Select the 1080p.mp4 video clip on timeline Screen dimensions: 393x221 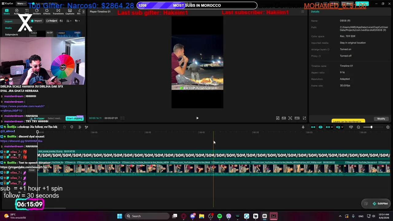tap(297, 168)
